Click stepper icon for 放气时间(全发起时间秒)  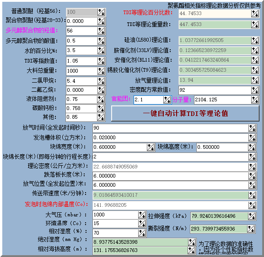point(253,128)
